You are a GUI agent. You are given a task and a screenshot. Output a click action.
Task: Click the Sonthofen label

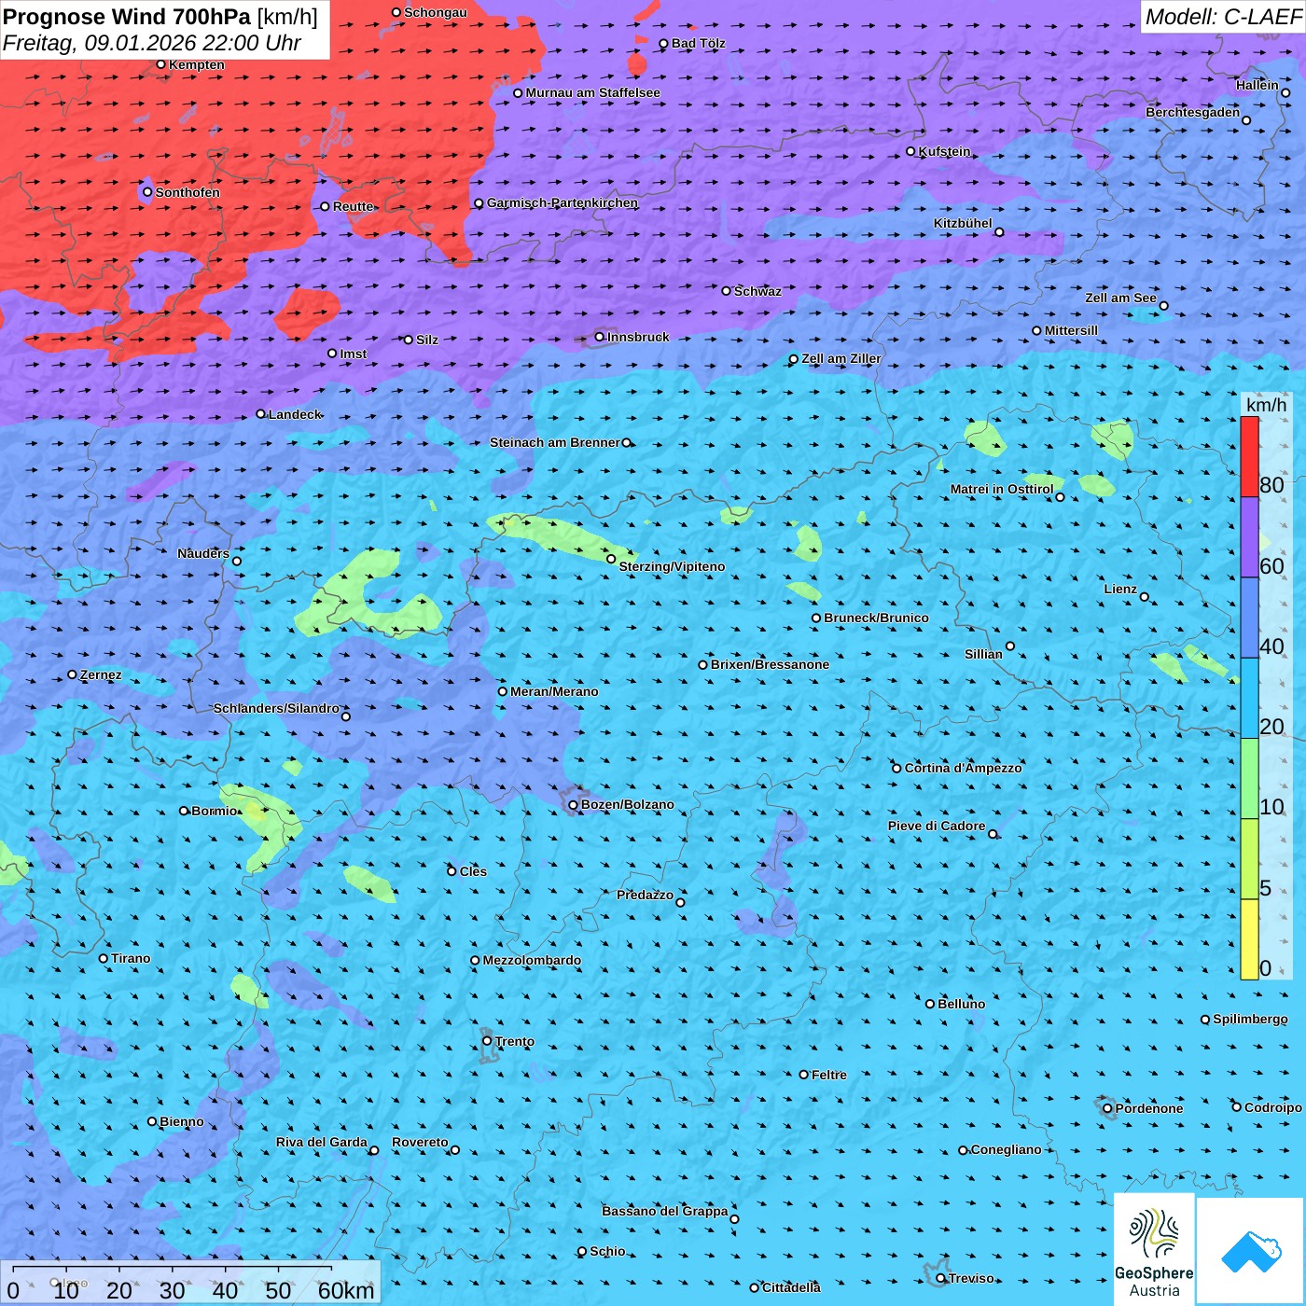(x=188, y=192)
